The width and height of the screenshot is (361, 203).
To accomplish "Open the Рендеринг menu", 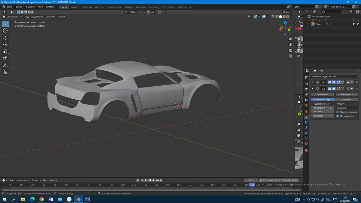I will click(30, 7).
